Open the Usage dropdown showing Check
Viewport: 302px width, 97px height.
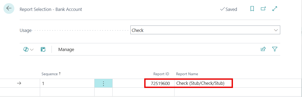pyautogui.click(x=205, y=30)
